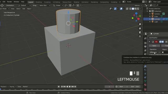This screenshot has width=168, height=94.
Task: Select Camera in the outliner
Action: click(157, 14)
